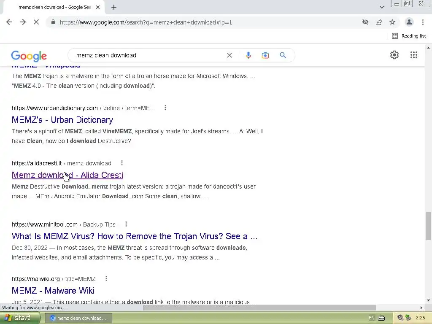The image size is (432, 324).
Task: Click the malwiki.org URL breadcrumb
Action: point(54,279)
